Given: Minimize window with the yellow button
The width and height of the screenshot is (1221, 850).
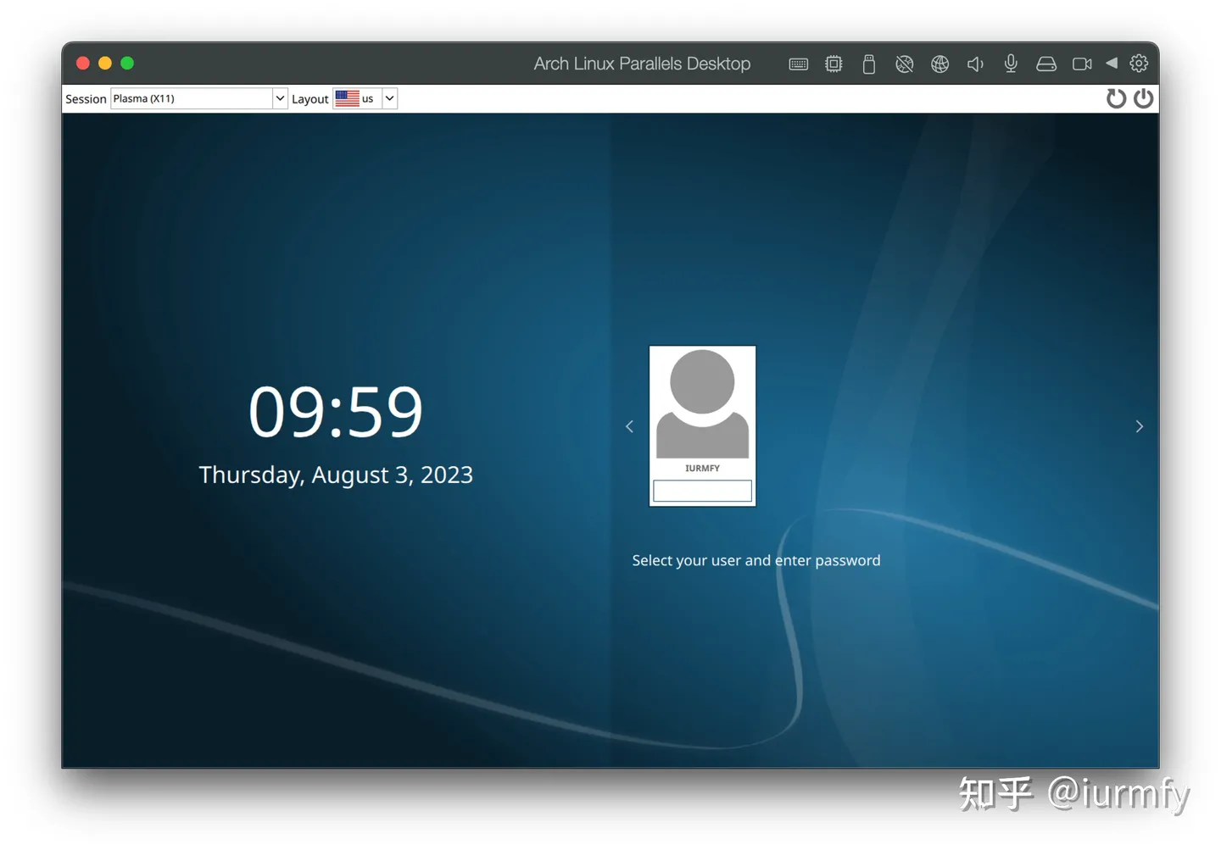Looking at the screenshot, I should pos(105,63).
